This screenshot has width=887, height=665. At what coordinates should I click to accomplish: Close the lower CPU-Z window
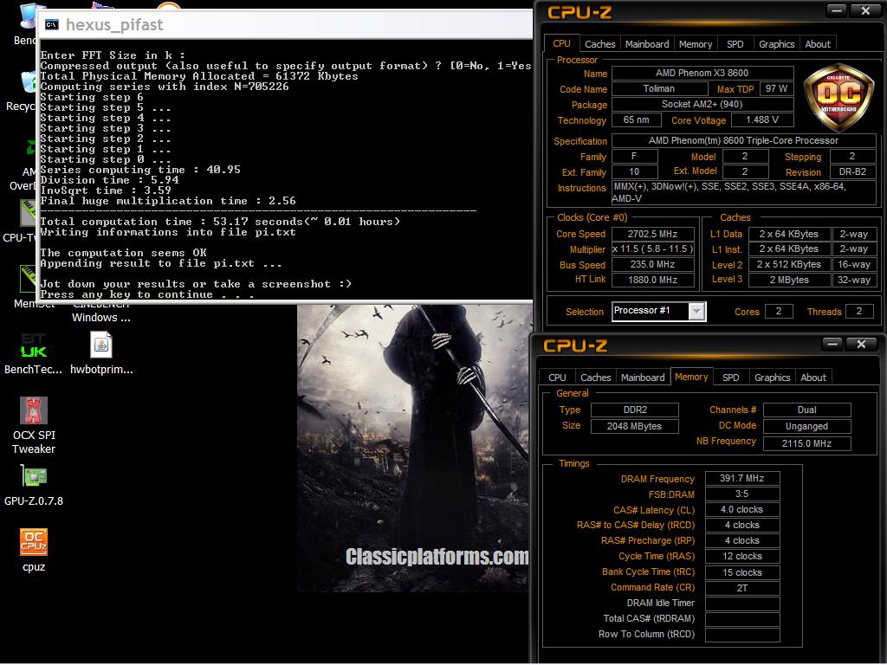[861, 344]
